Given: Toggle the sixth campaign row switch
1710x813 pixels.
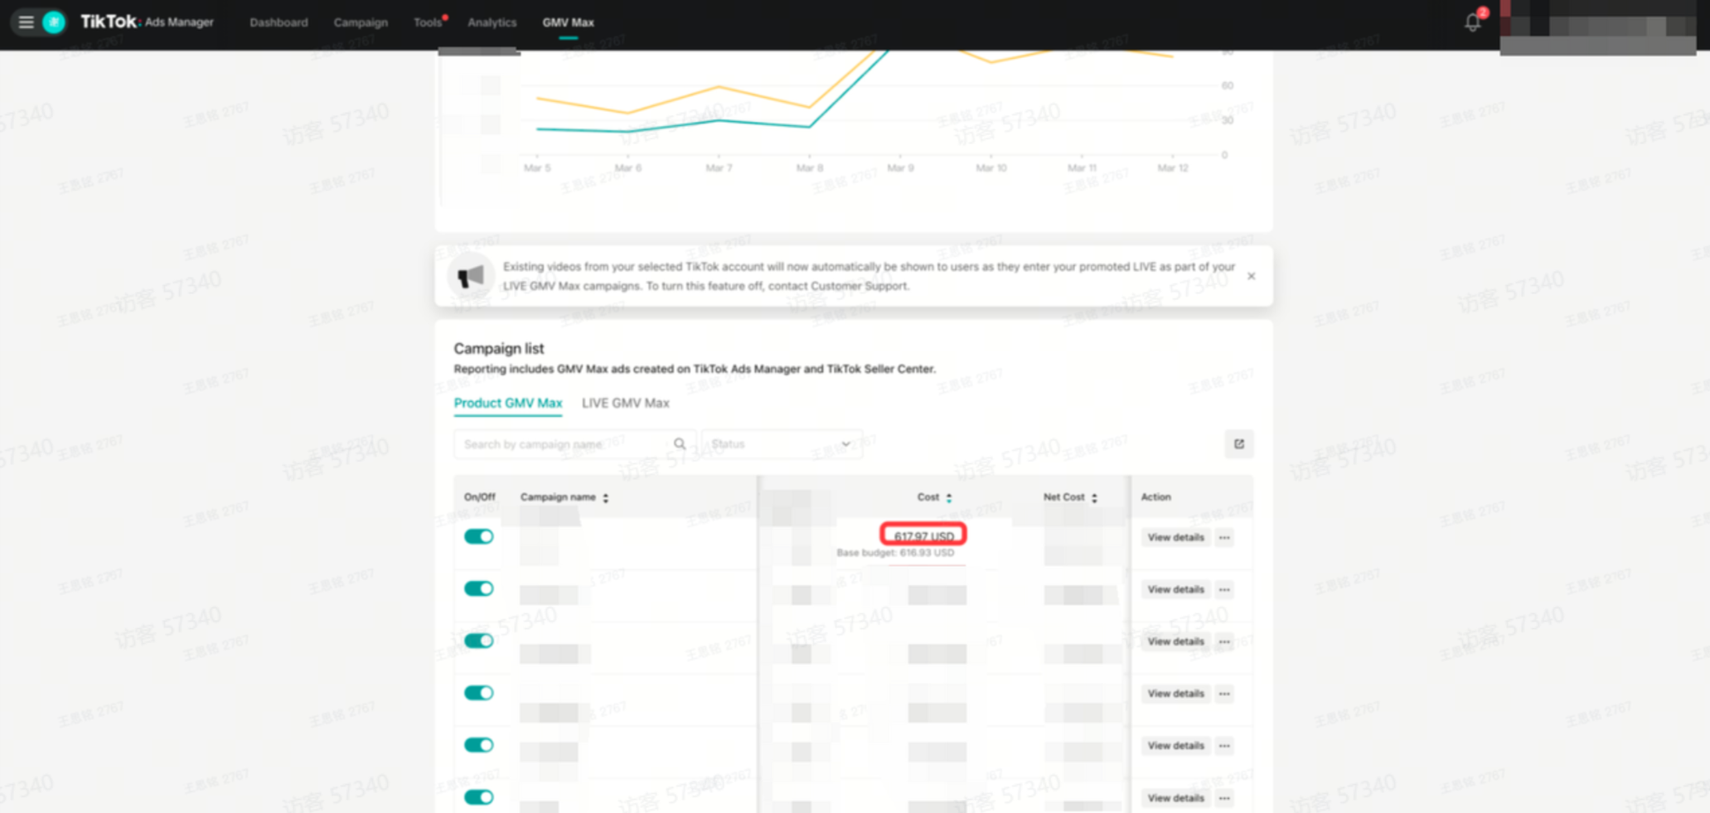Looking at the screenshot, I should pyautogui.click(x=478, y=797).
